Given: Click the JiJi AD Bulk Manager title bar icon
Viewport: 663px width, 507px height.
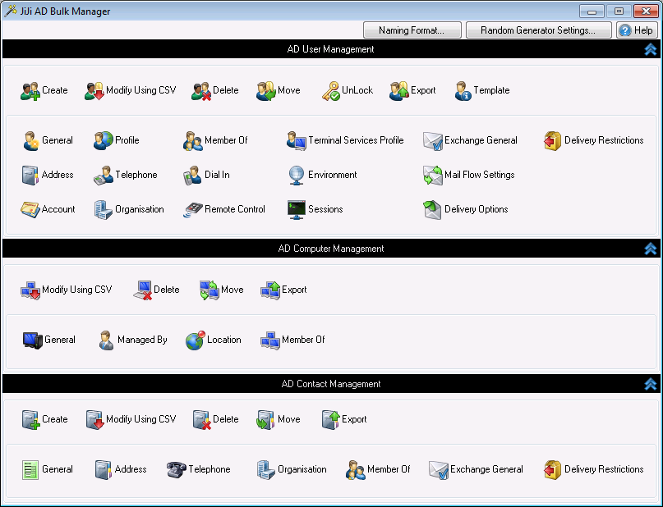Looking at the screenshot, I should tap(11, 11).
